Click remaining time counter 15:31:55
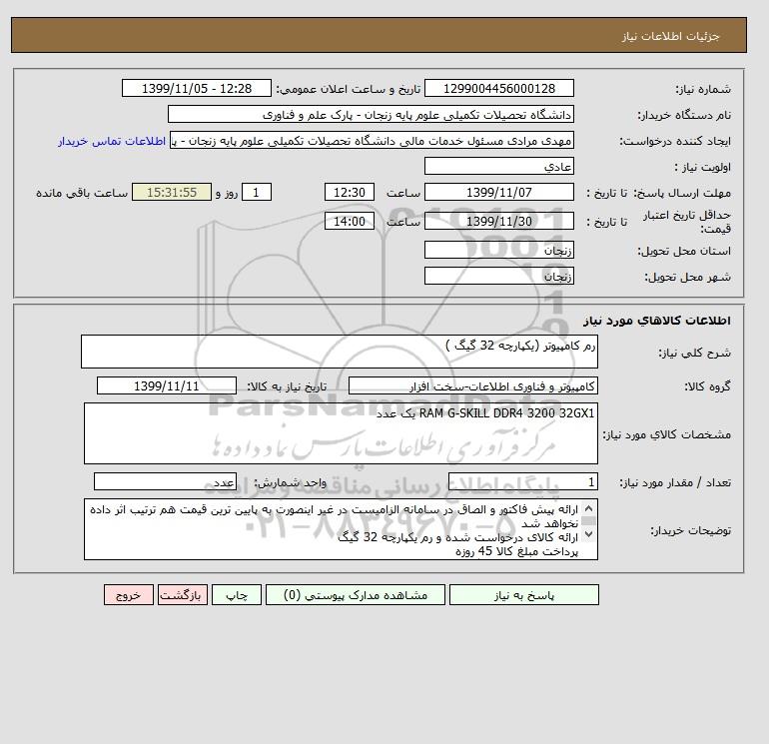The width and height of the screenshot is (769, 744). [x=172, y=193]
